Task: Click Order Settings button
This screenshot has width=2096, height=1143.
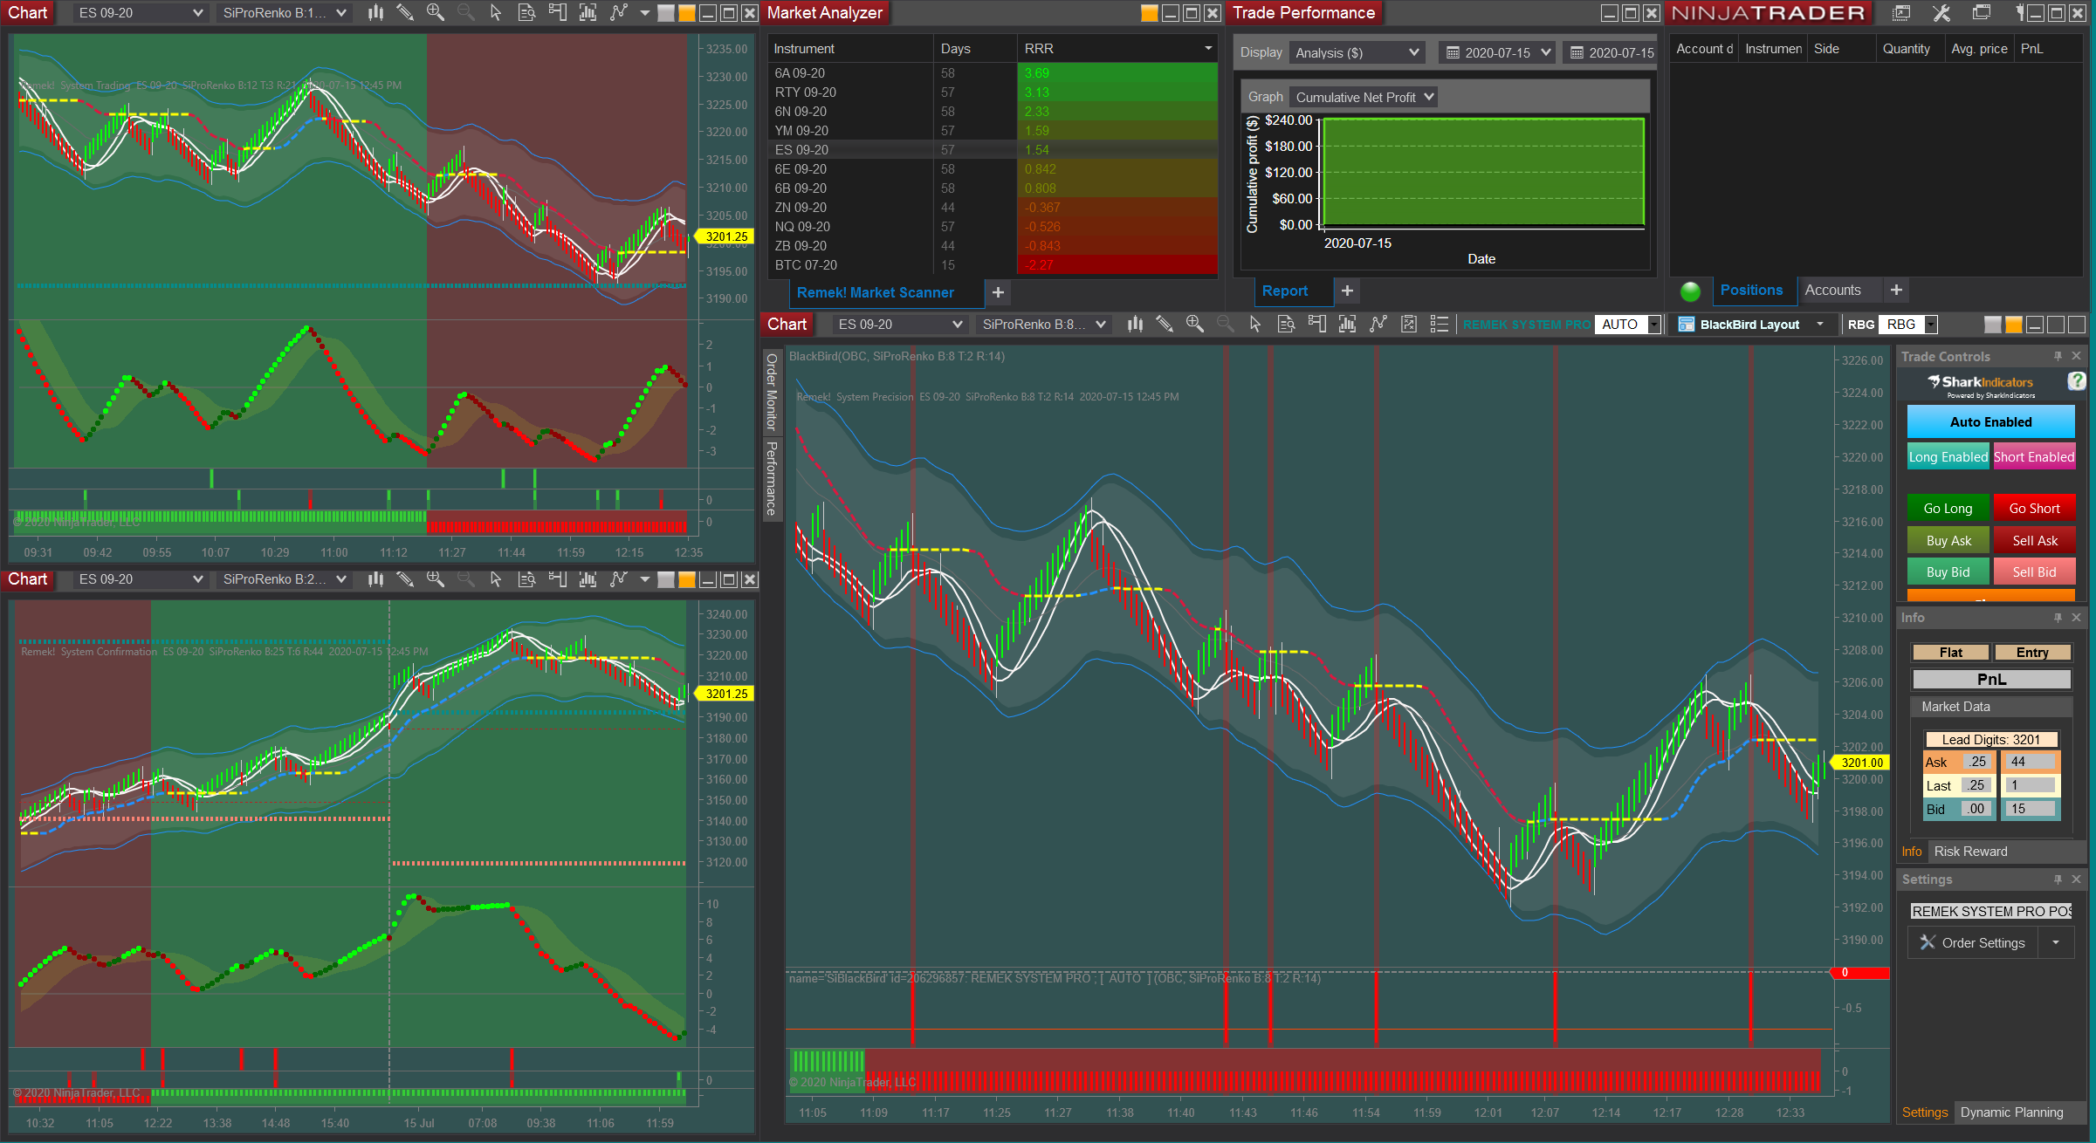Action: point(1974,942)
